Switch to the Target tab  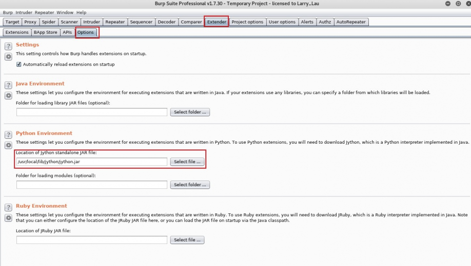pyautogui.click(x=12, y=22)
